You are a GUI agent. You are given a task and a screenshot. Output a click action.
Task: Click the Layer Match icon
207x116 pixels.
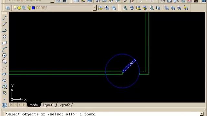(125, 8)
